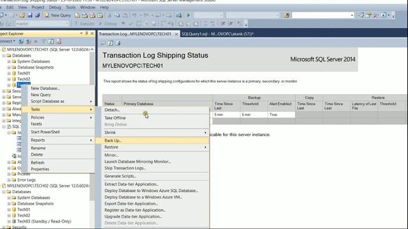Open the Debug menu
The image size is (408, 229).
55,7
